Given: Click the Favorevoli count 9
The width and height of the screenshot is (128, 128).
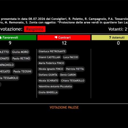Looking at the screenshot, I should point(10,43).
